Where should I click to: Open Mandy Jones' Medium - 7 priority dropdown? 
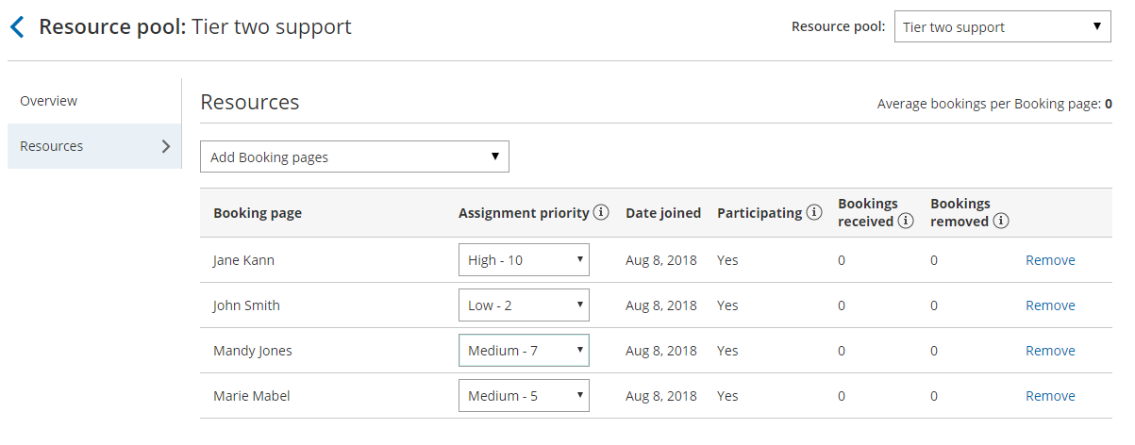coord(524,351)
